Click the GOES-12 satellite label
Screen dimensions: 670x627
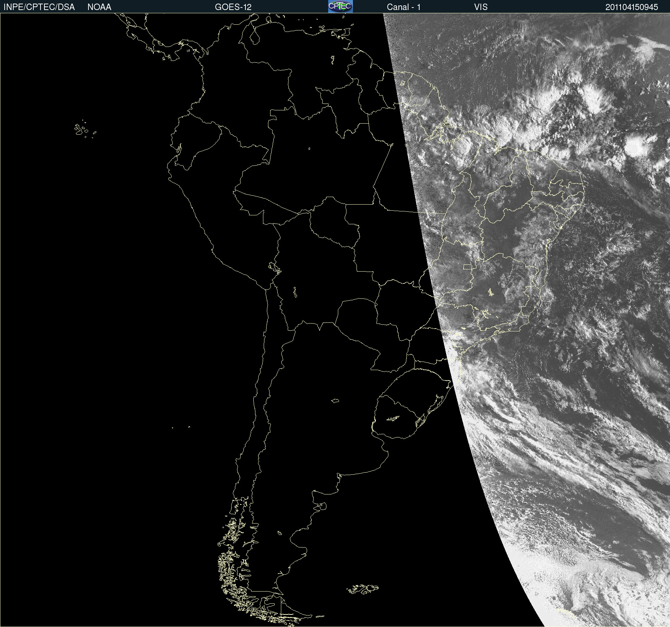pyautogui.click(x=233, y=7)
